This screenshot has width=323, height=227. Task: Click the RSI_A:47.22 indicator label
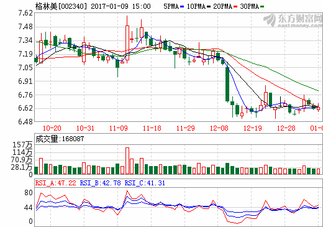click(x=56, y=183)
